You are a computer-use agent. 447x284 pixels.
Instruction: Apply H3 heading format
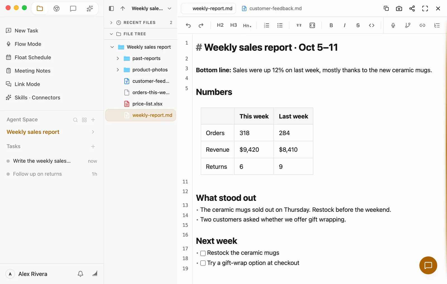[234, 25]
